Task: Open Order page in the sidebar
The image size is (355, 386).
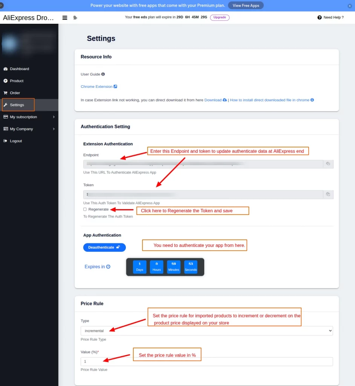Action: pos(15,93)
